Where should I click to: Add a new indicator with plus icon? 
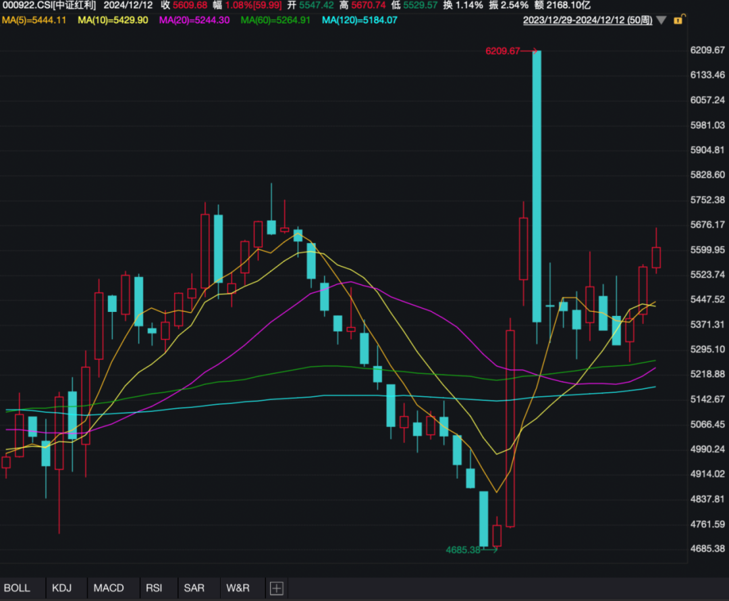coord(277,588)
